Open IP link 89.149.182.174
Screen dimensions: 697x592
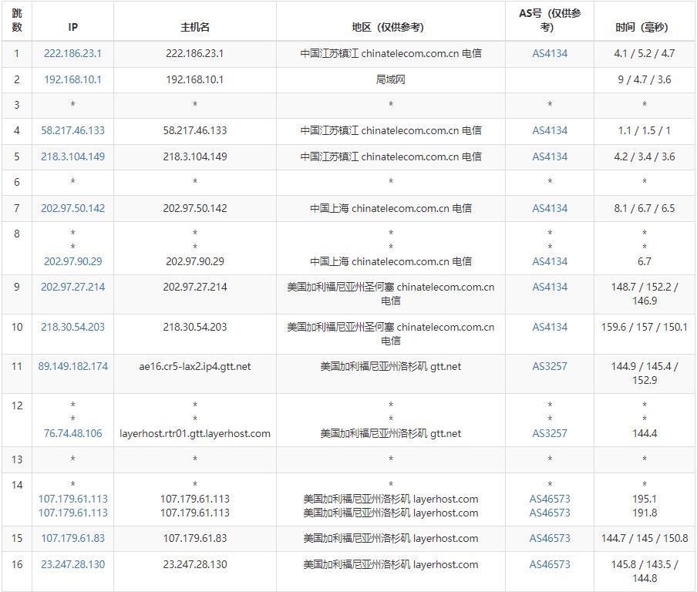72,367
